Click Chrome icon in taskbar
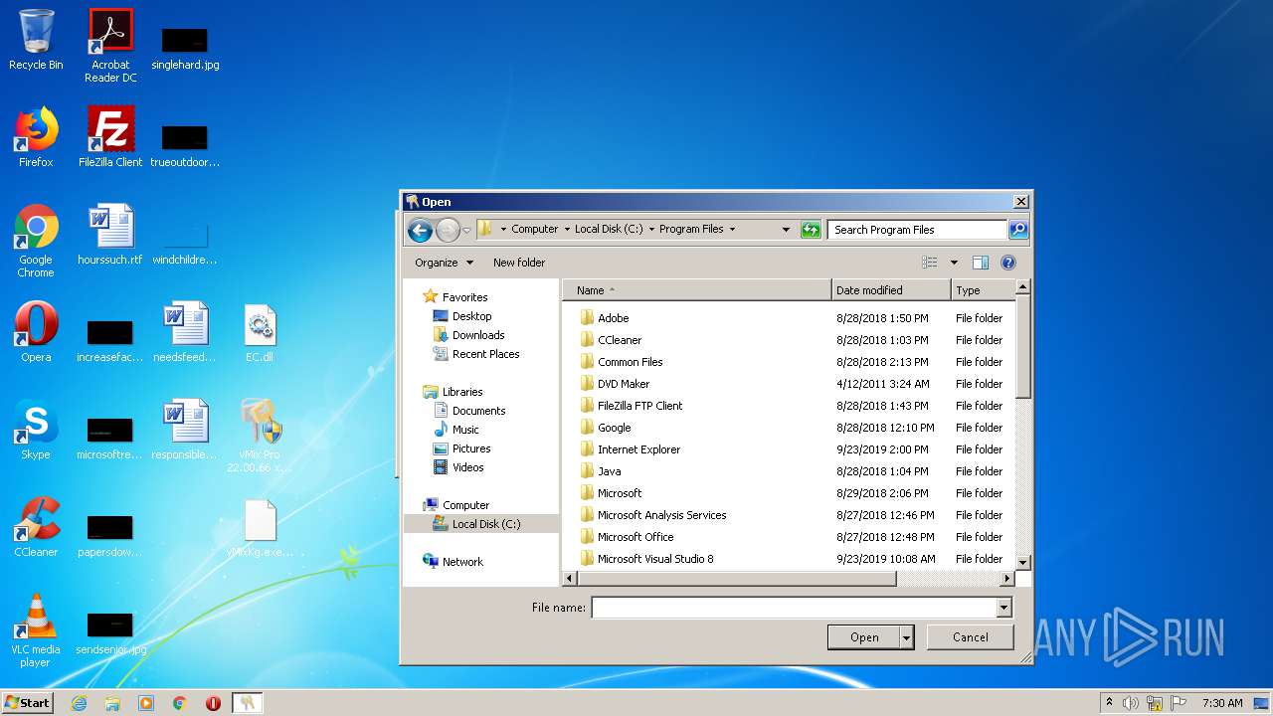 [x=180, y=703]
